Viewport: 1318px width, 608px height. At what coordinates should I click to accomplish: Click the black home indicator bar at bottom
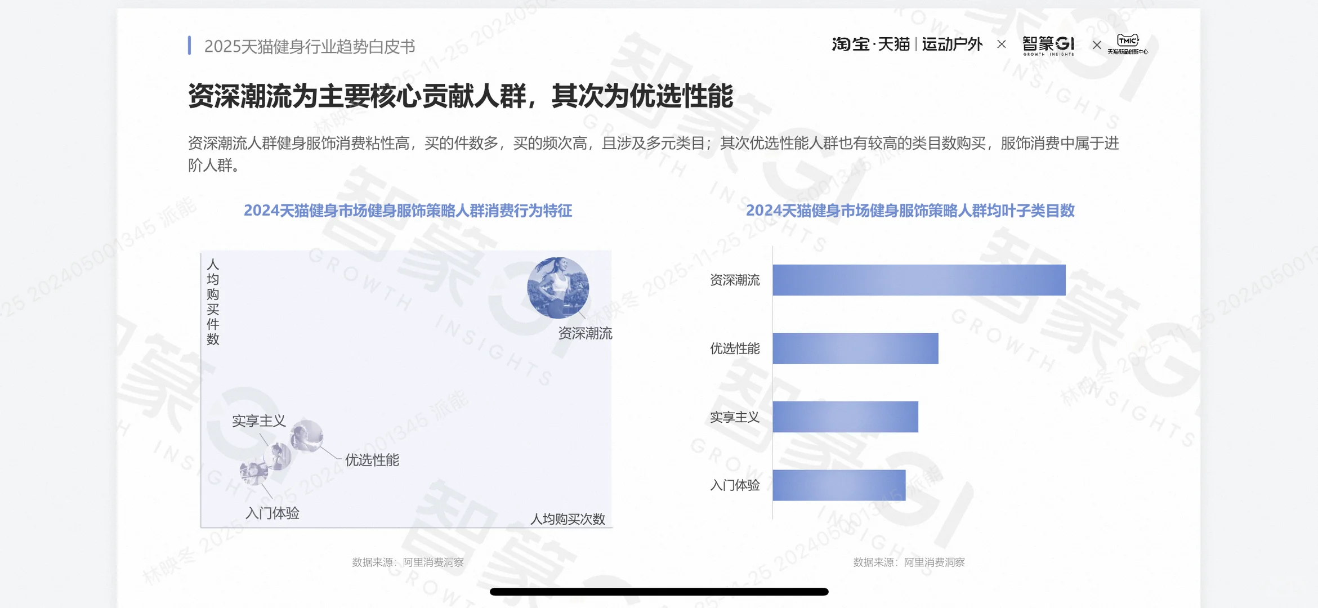[x=659, y=591]
